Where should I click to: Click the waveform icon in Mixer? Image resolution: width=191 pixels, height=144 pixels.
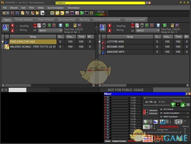(179, 122)
